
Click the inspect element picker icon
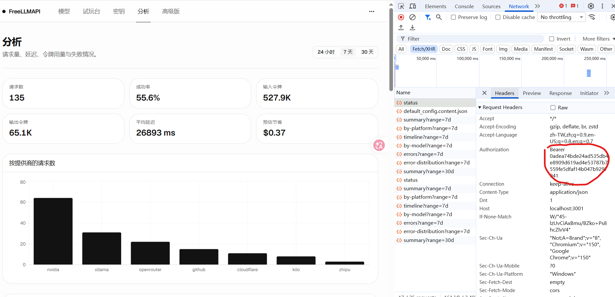click(x=401, y=6)
